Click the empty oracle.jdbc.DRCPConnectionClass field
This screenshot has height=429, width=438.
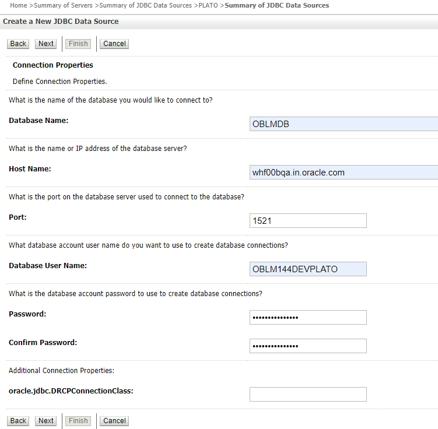click(x=308, y=395)
